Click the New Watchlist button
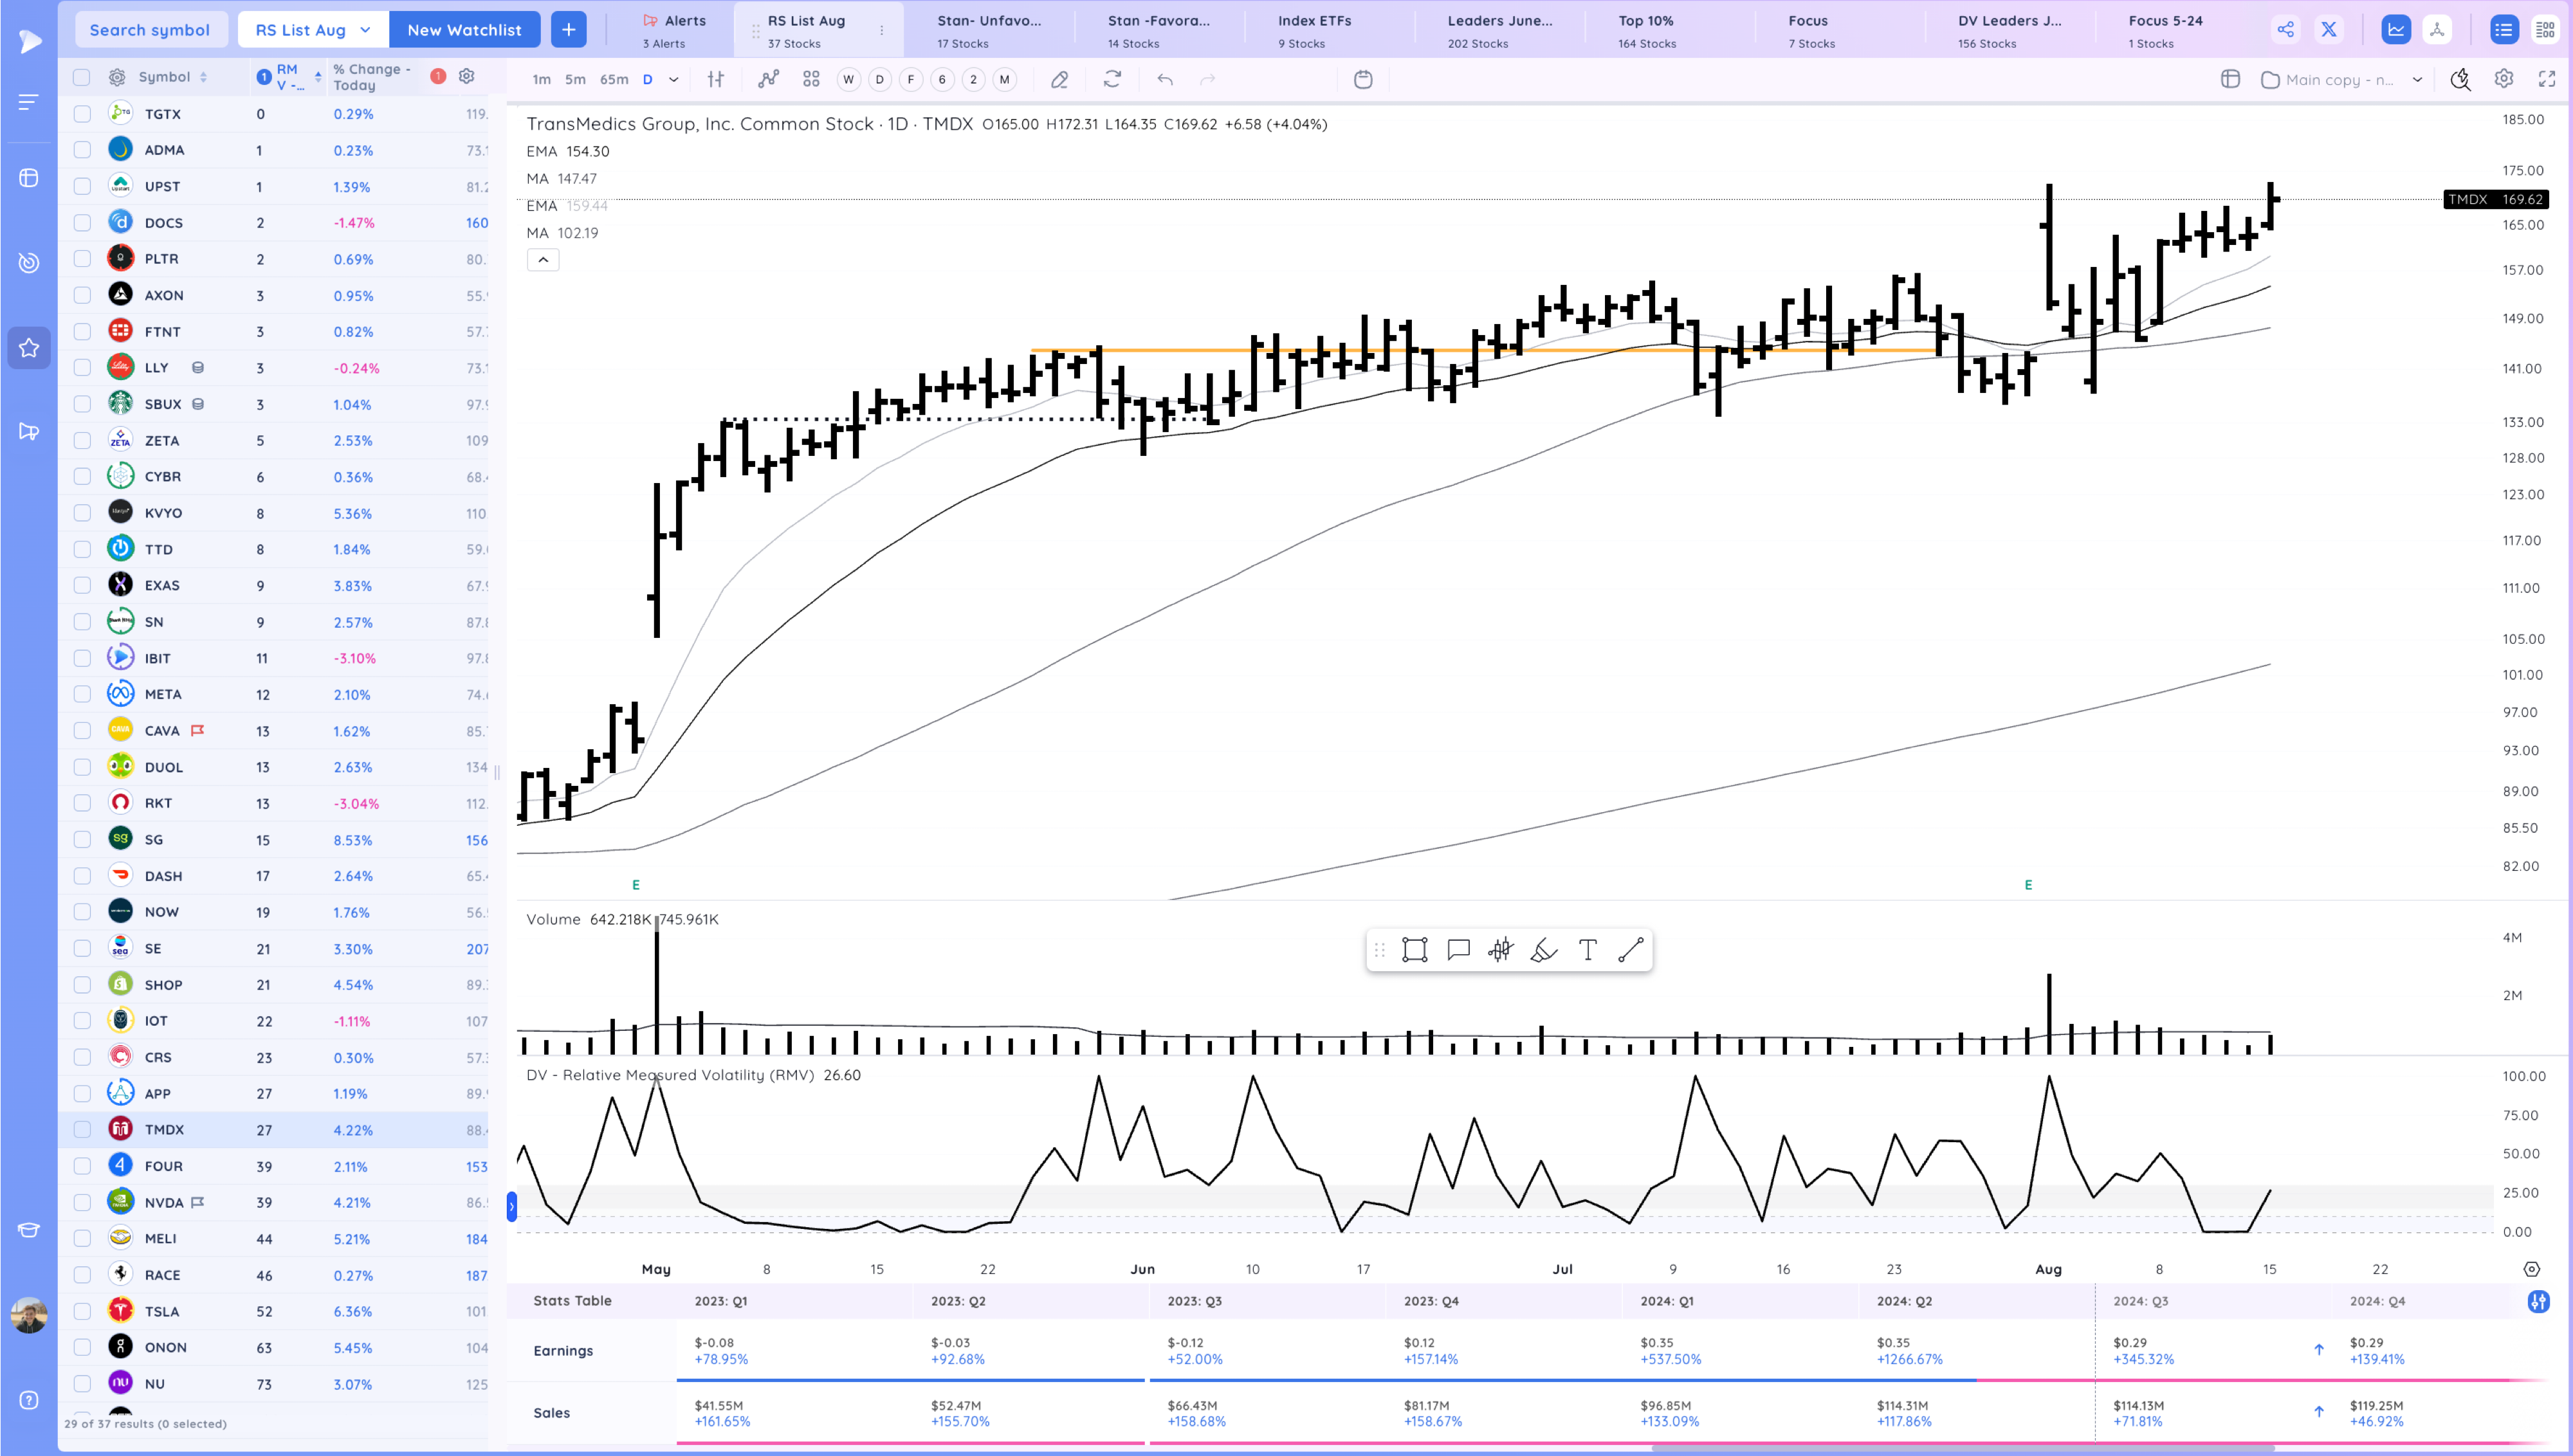 pos(465,29)
